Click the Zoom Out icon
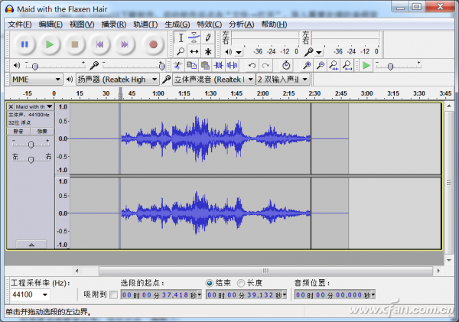This screenshot has height=322, width=459. tap(321, 65)
